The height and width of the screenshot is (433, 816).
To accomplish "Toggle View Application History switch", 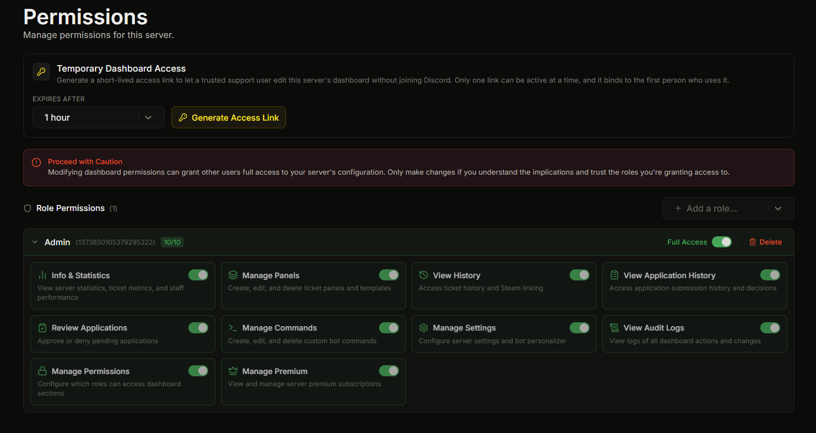I will [x=770, y=275].
